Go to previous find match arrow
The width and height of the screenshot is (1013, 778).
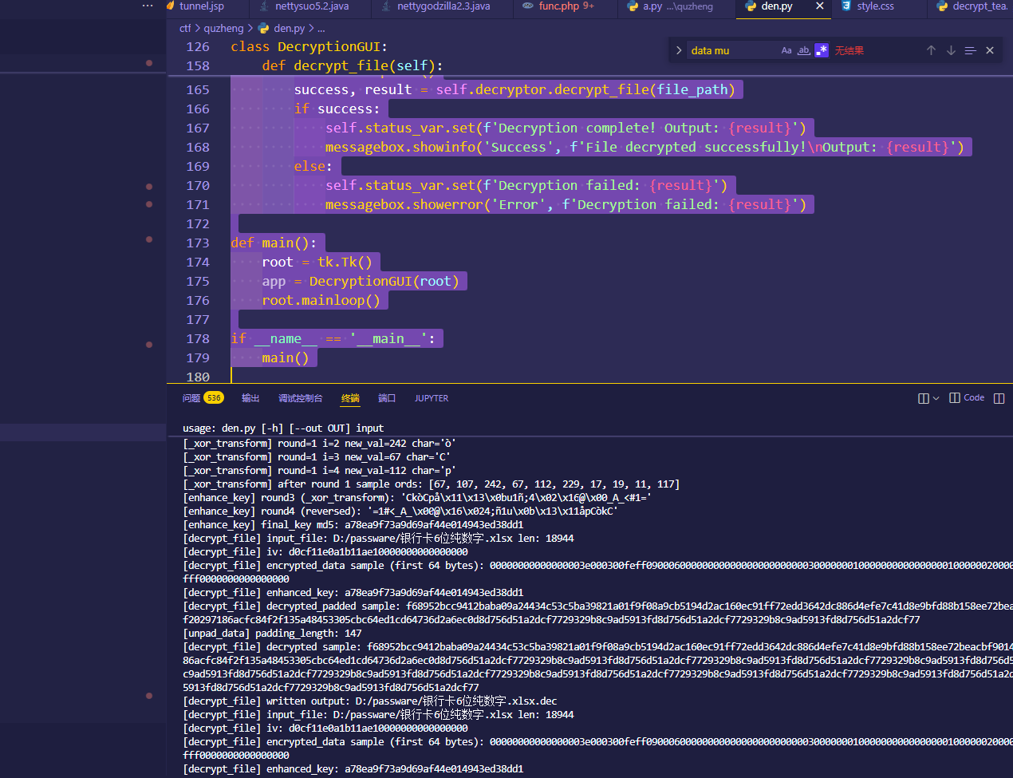point(931,50)
